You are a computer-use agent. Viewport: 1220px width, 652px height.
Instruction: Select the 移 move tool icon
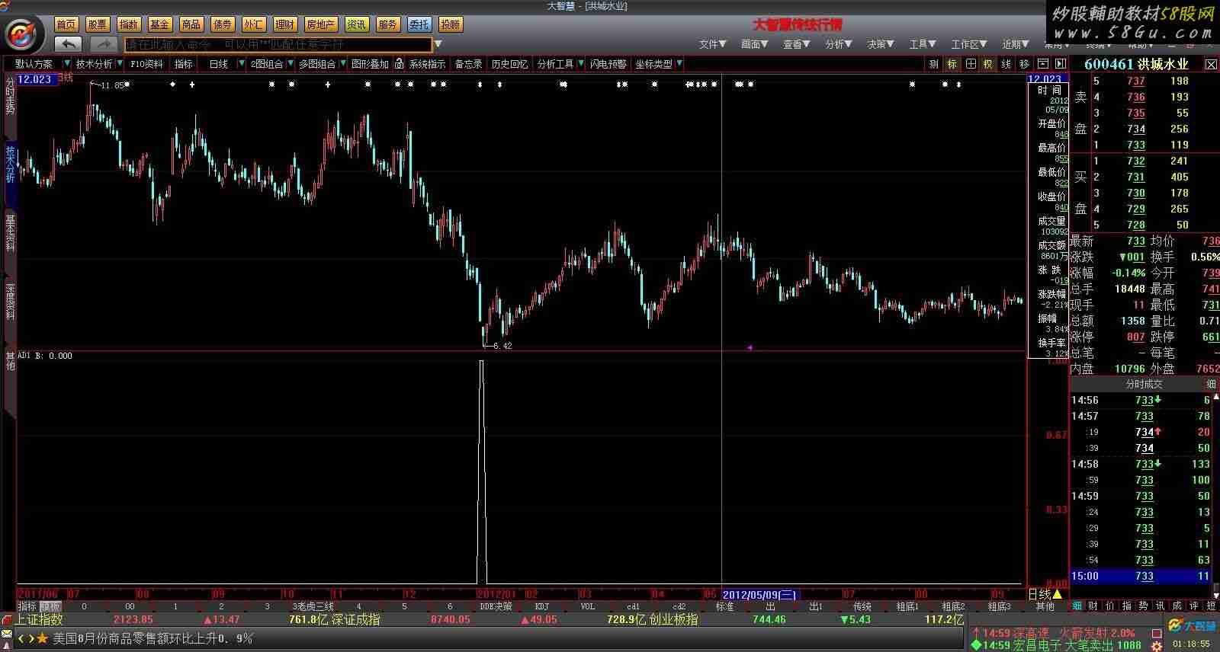1024,64
